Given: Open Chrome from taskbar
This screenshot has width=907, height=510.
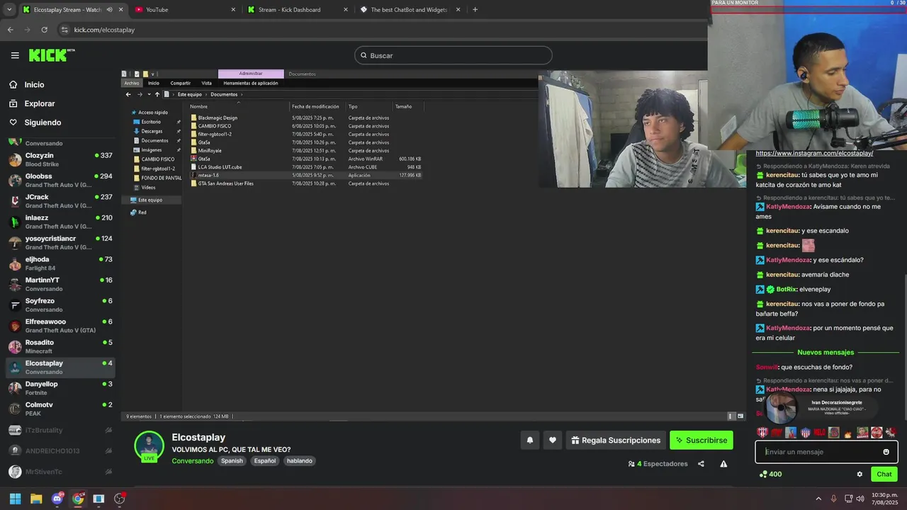Looking at the screenshot, I should (78, 499).
